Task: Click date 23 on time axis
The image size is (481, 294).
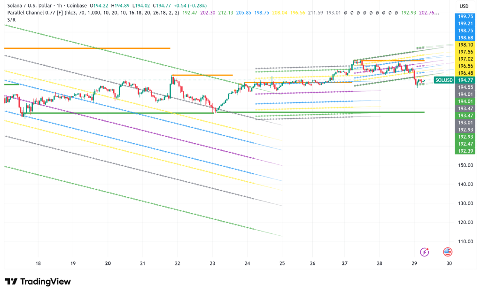Action: click(x=212, y=263)
